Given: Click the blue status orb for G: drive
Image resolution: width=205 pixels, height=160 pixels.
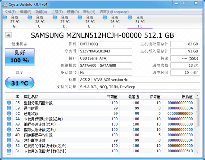Looking at the screenshot, I should 5,17.
